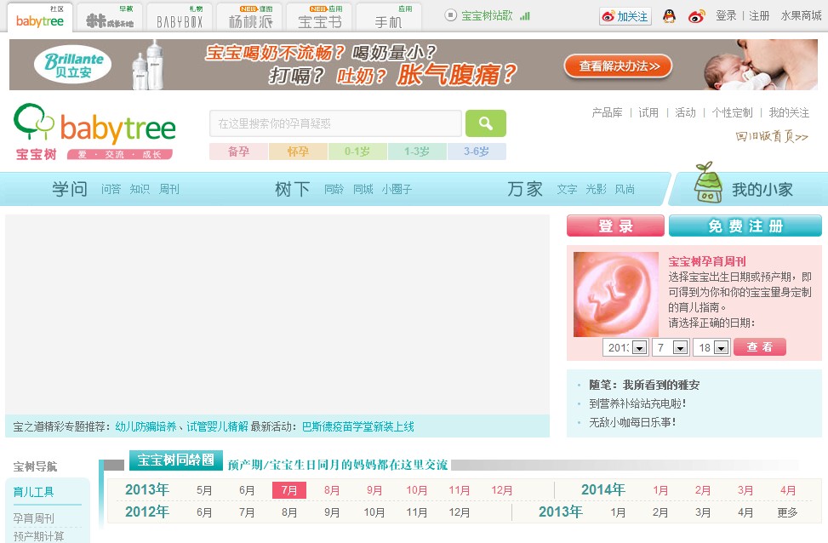The width and height of the screenshot is (828, 543).
Task: Click the Weibo icon beside QQ penguin
Action: [696, 16]
